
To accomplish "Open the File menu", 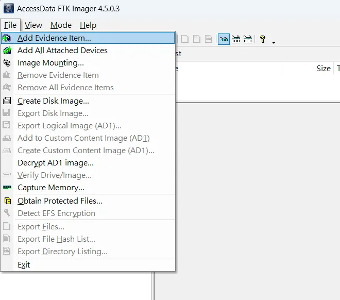I will (x=10, y=25).
